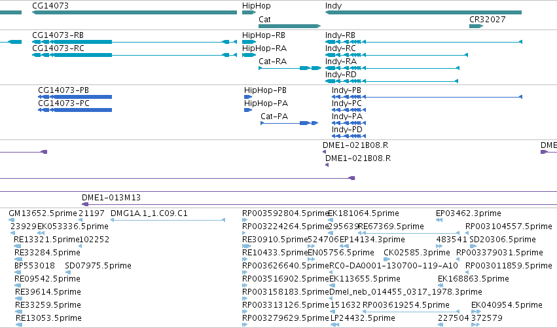Screen dimensions: 557x328
Task: Select transcript Indy-RC
Action: (397, 55)
